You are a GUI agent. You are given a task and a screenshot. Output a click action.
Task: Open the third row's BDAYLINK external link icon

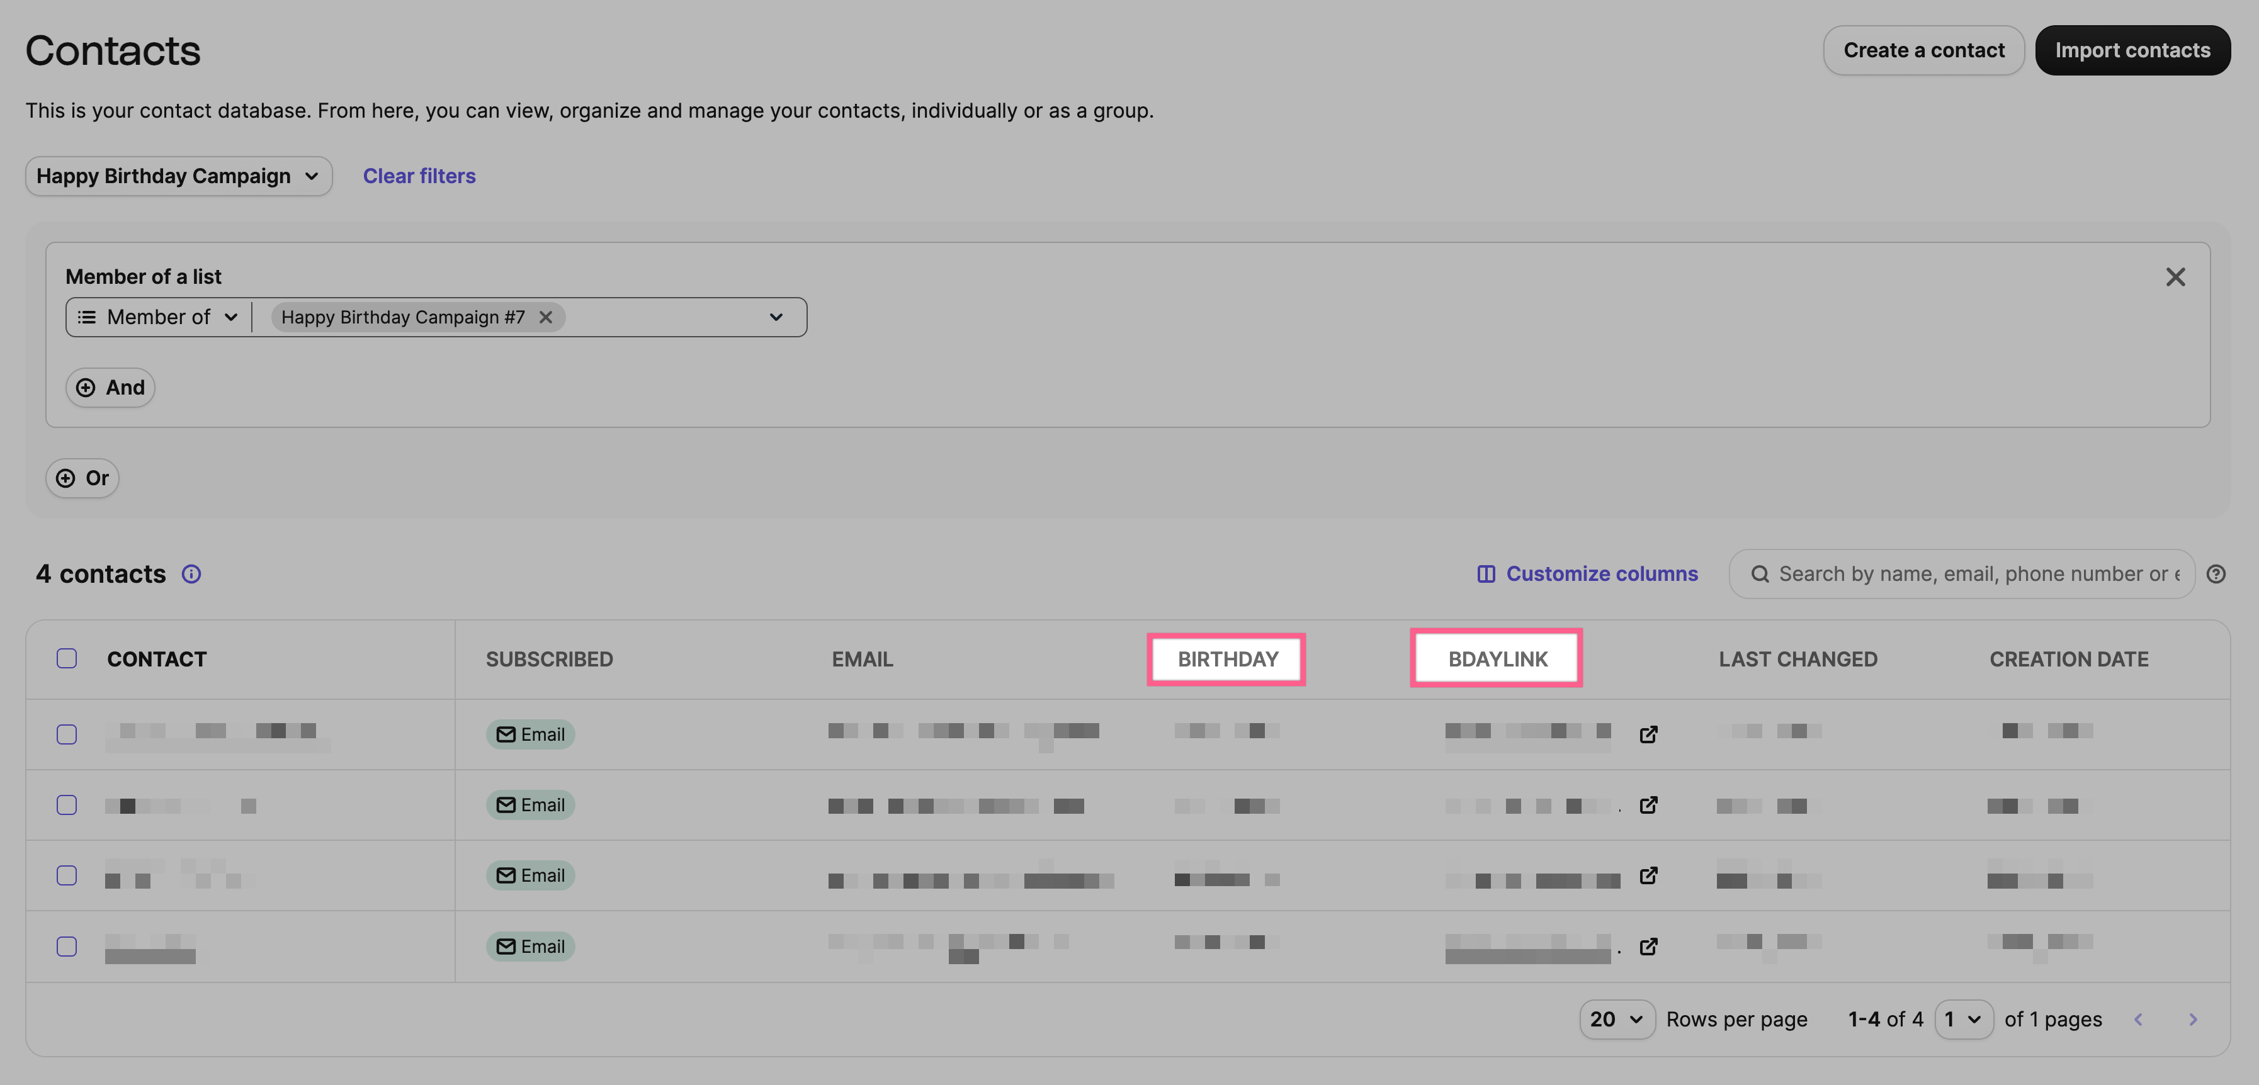click(1648, 875)
